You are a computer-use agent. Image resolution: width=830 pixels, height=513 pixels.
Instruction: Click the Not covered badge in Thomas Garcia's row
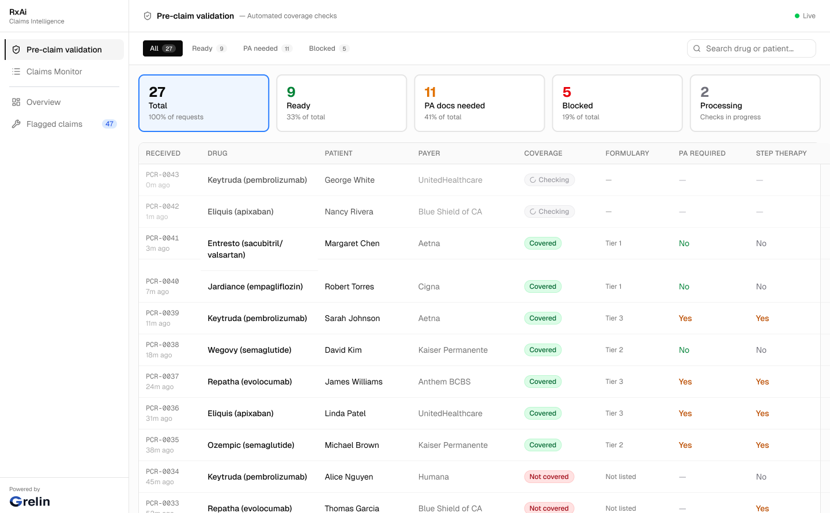(549, 508)
